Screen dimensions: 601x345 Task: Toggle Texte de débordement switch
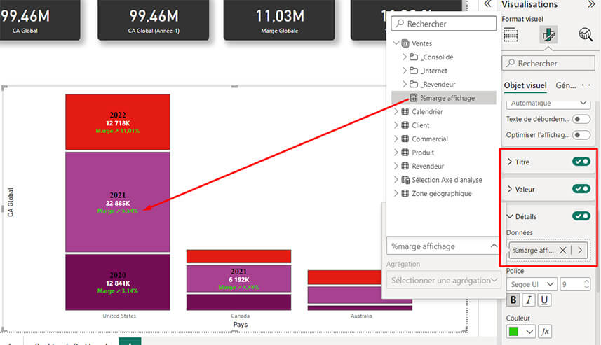[x=581, y=119]
